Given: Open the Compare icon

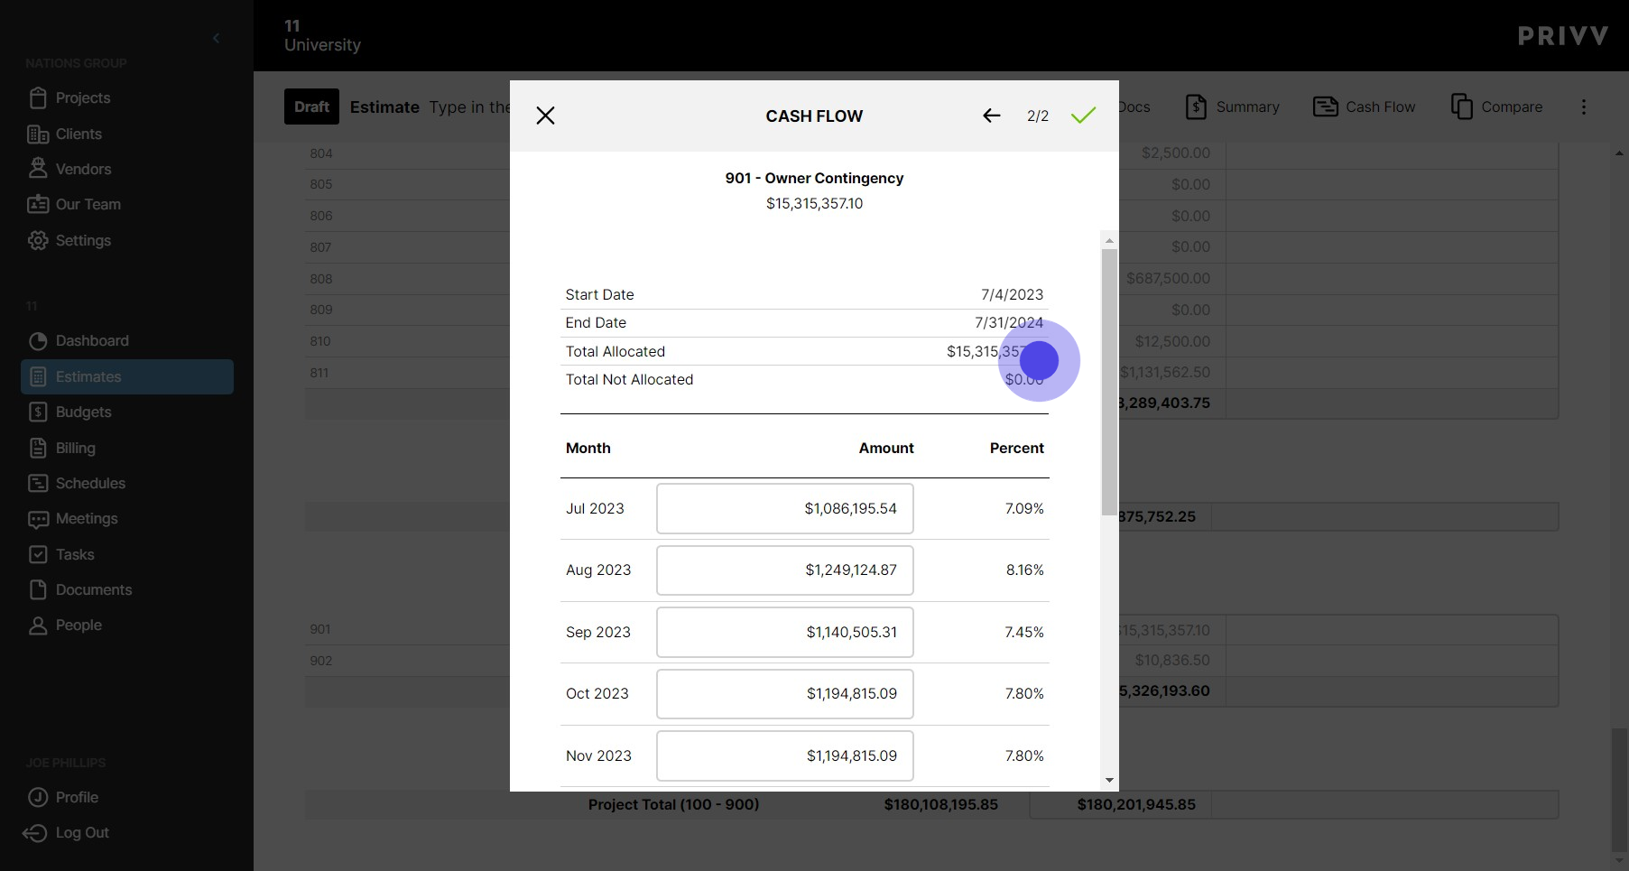Looking at the screenshot, I should [1461, 107].
